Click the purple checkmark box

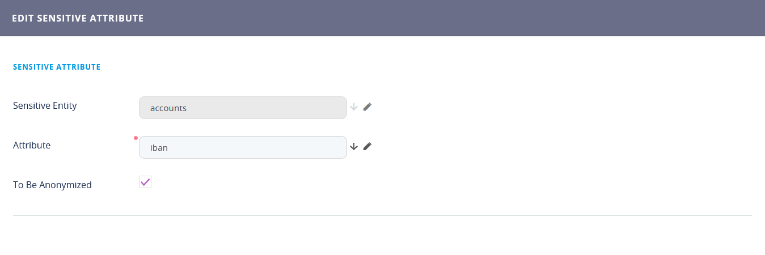point(145,182)
